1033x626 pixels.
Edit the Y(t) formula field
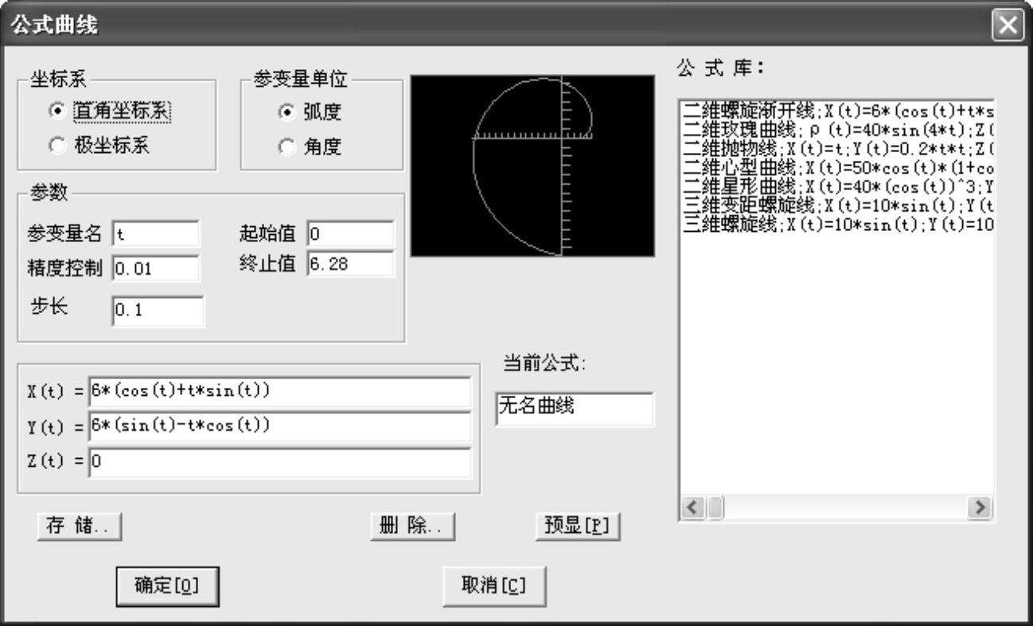click(x=279, y=427)
